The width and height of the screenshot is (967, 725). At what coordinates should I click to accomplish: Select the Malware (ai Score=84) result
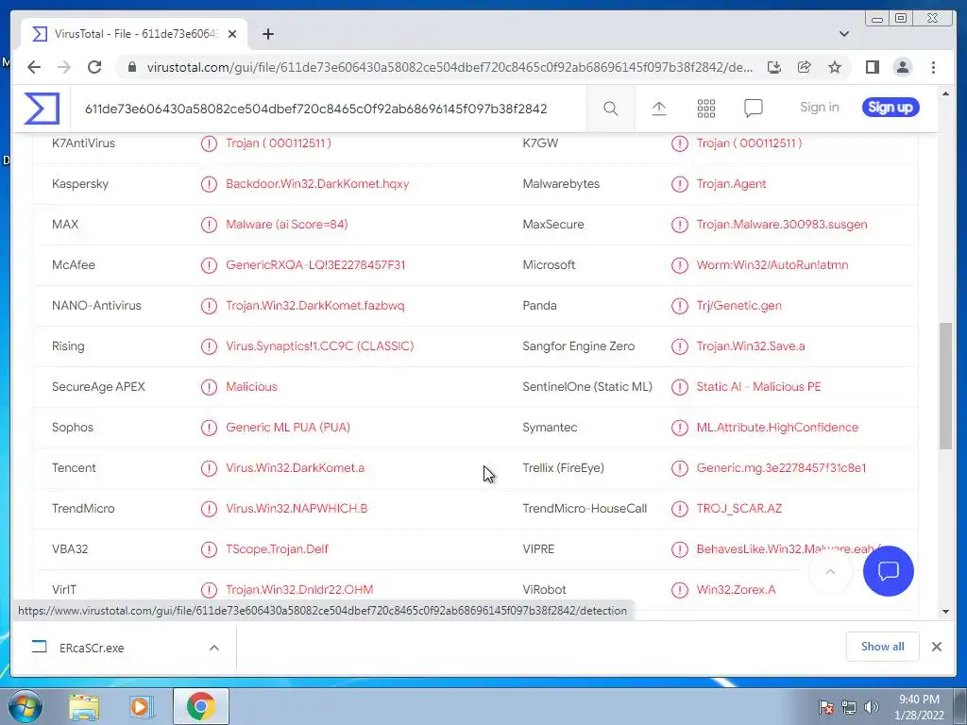point(287,225)
